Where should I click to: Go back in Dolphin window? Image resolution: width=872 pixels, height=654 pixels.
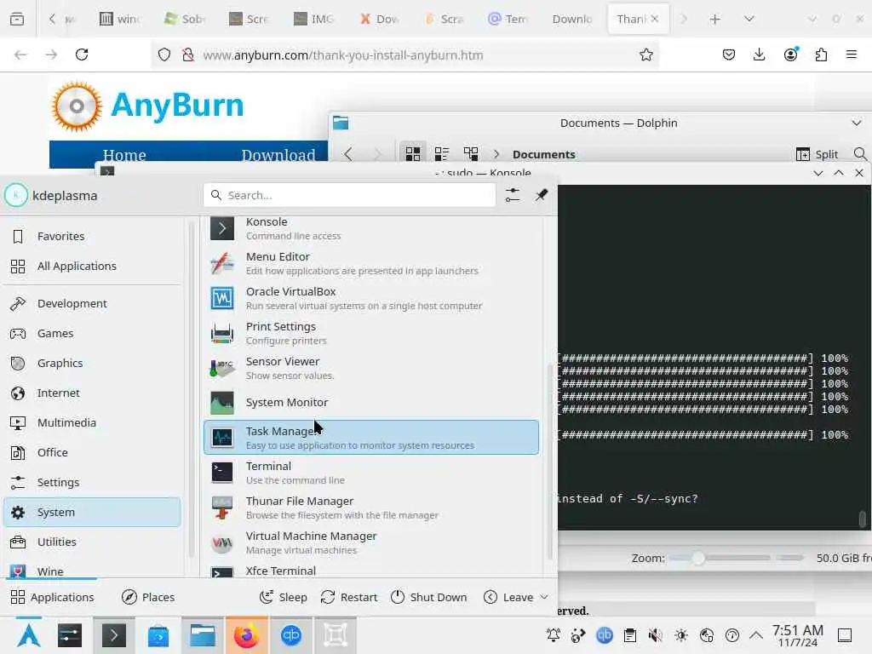348,154
